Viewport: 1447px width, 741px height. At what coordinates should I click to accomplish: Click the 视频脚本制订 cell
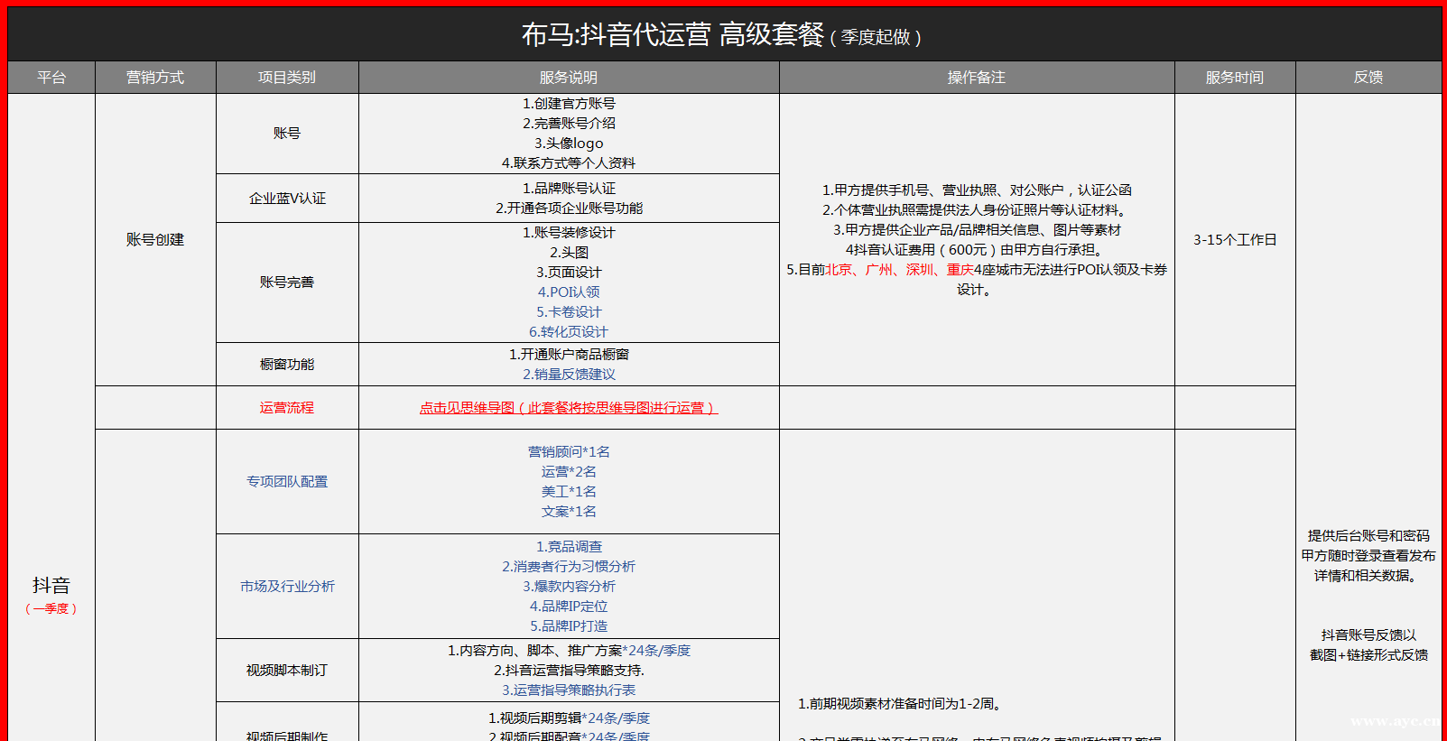[x=287, y=671]
